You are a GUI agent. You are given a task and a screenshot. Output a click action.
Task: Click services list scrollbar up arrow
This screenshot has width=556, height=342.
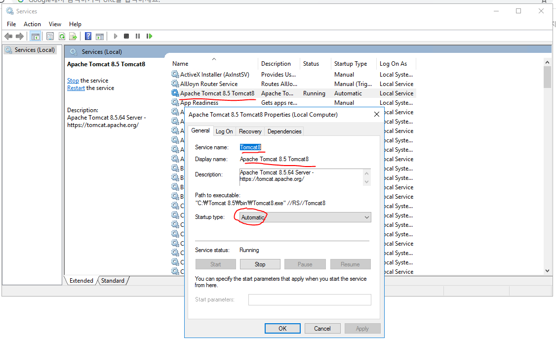(547, 62)
